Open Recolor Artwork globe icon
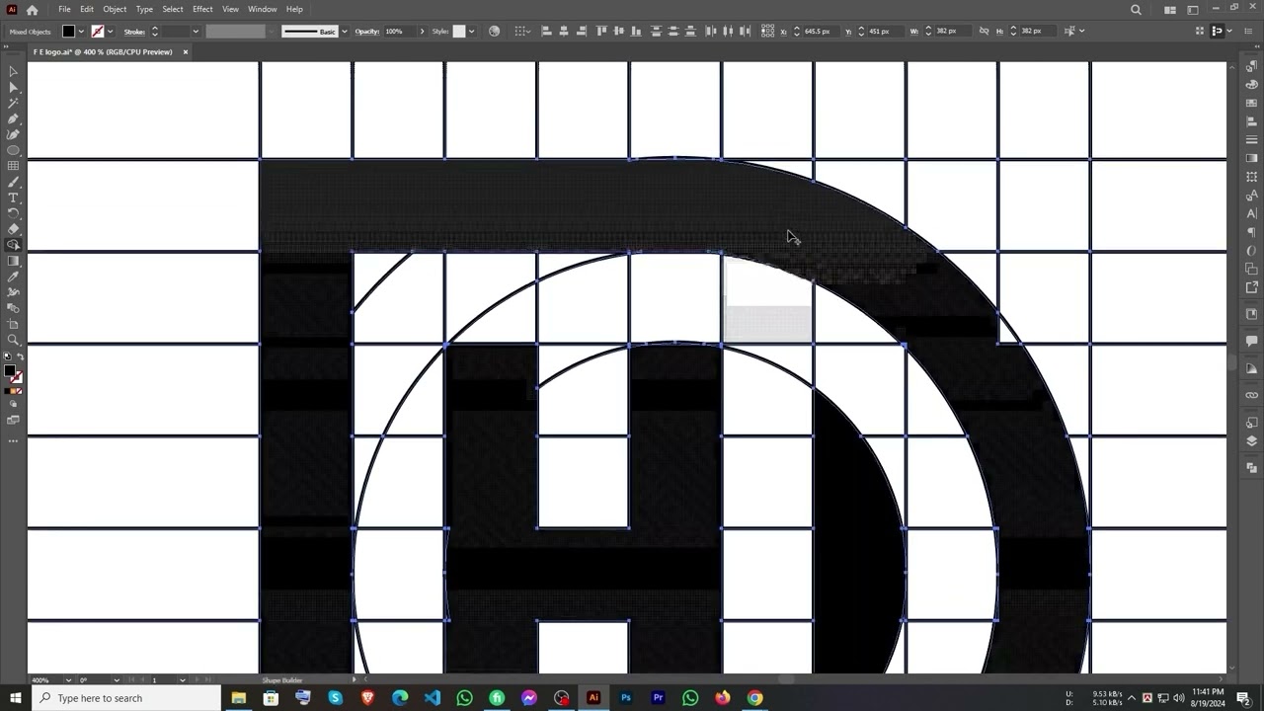Screen dimensions: 1264x711 tap(495, 31)
